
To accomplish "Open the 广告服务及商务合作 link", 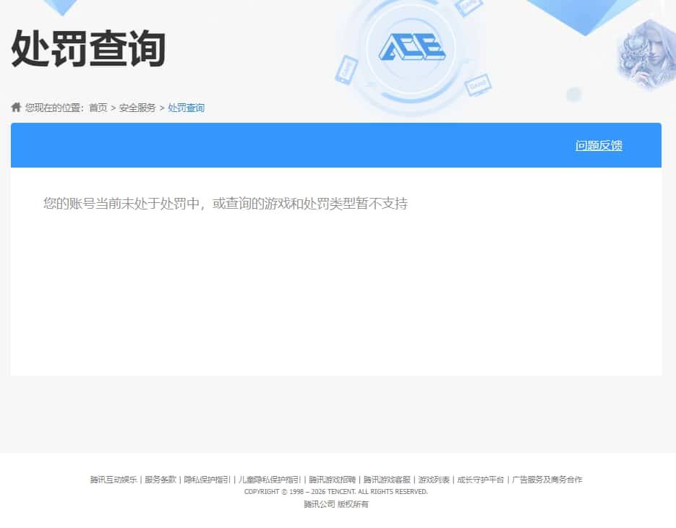I will pos(547,480).
